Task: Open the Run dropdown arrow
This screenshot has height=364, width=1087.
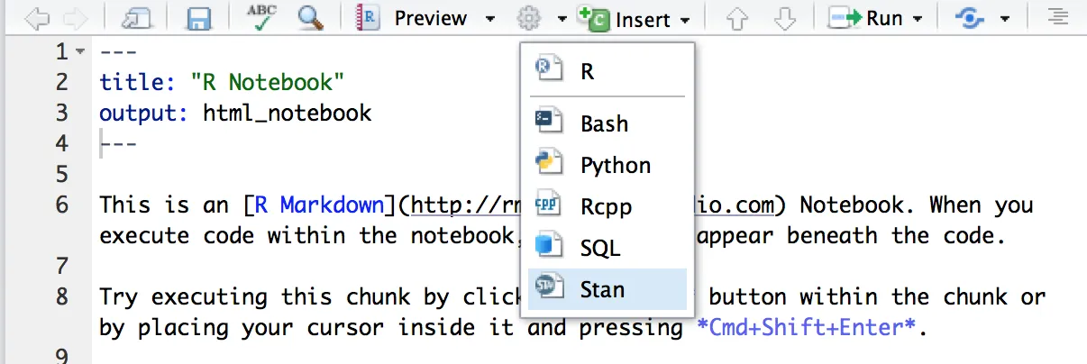Action: 918,19
